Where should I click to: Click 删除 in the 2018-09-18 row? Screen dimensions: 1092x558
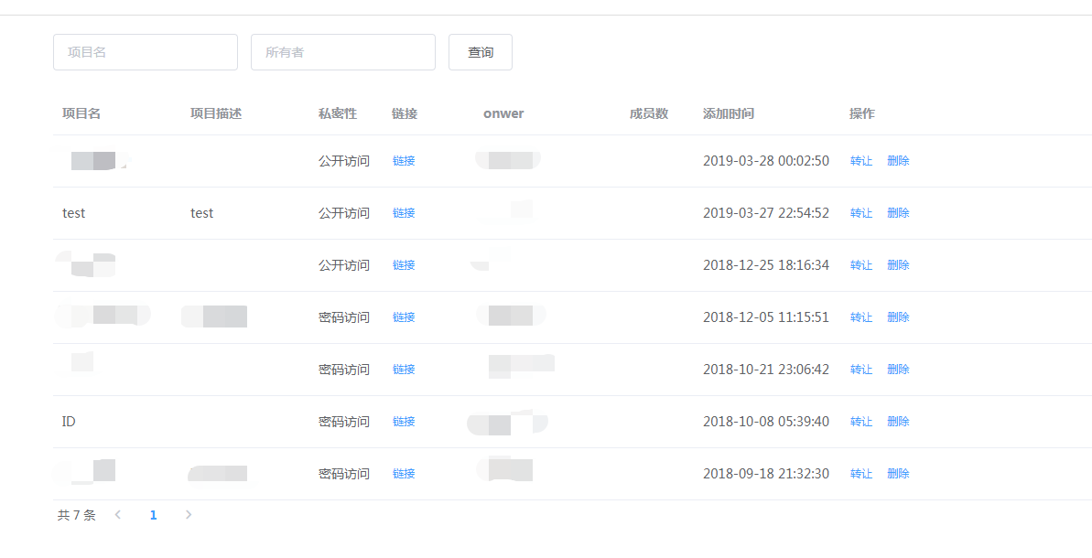[897, 473]
